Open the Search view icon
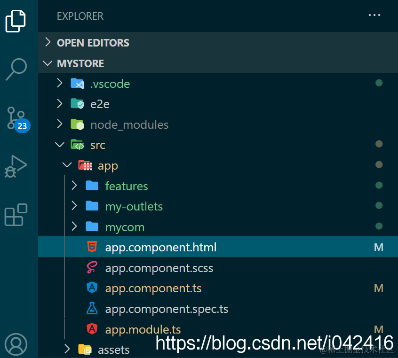The height and width of the screenshot is (358, 398). tap(16, 69)
